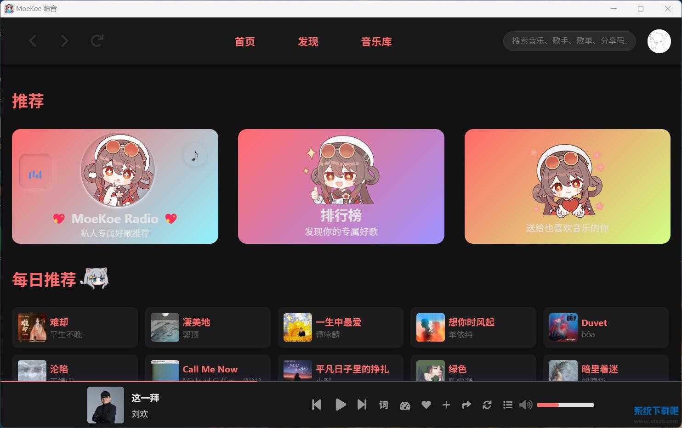Mute the volume speaker icon
The height and width of the screenshot is (428, 682).
[525, 405]
